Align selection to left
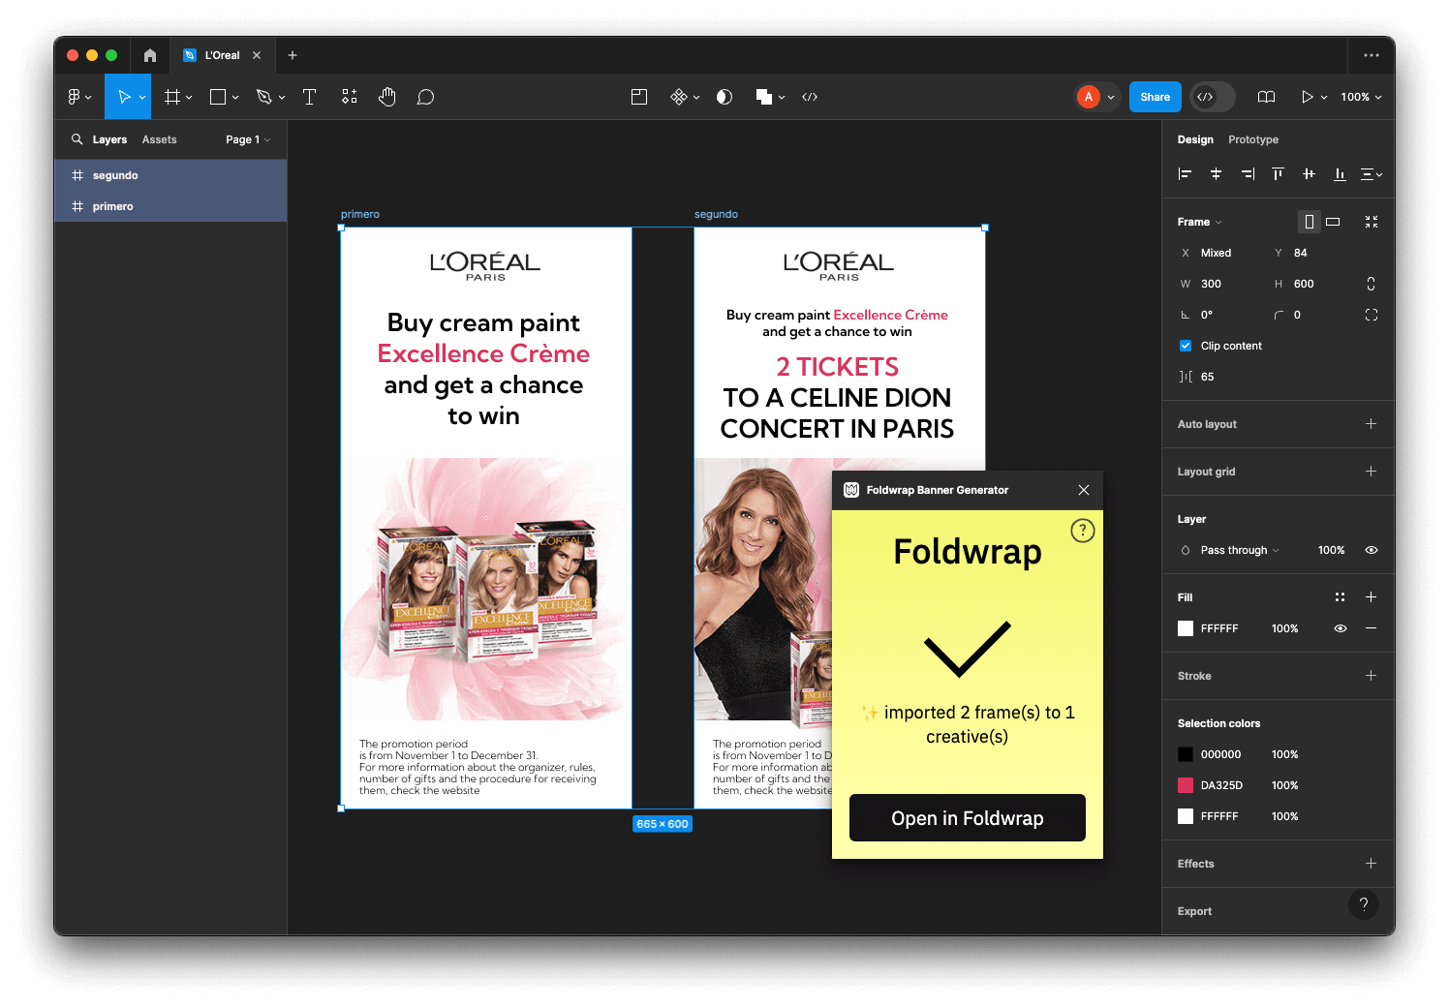The width and height of the screenshot is (1449, 1007). click(1185, 174)
